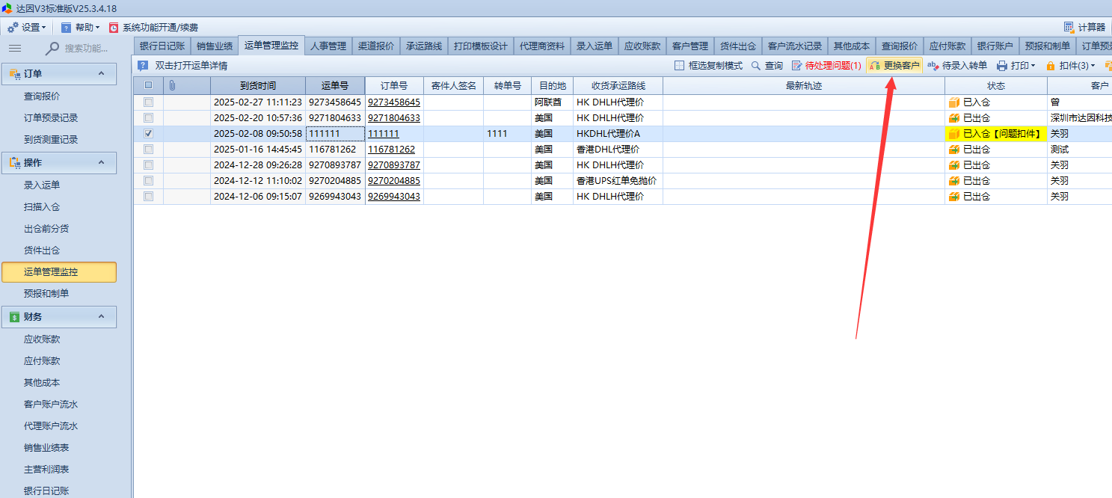The image size is (1112, 498).
Task: Click the 搜索功能 search input field
Action: point(86,49)
